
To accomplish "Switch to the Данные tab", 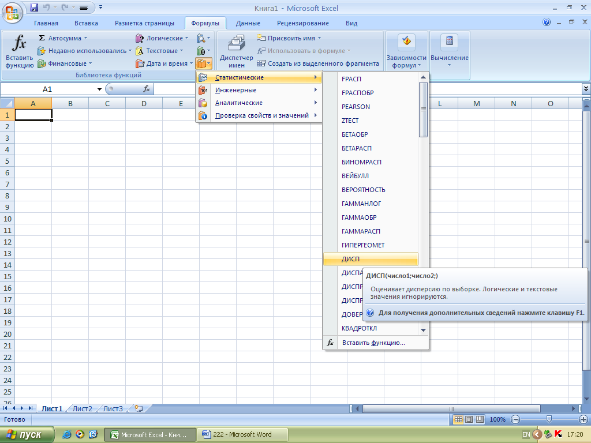I will tap(248, 23).
